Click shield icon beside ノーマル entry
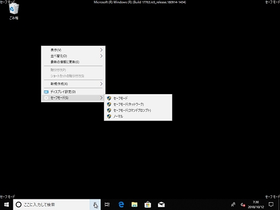Screen dimensions: 280x210 tap(109, 116)
